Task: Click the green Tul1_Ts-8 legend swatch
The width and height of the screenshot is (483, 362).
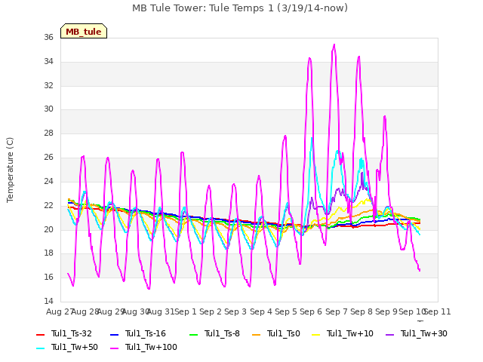Action: (x=193, y=335)
